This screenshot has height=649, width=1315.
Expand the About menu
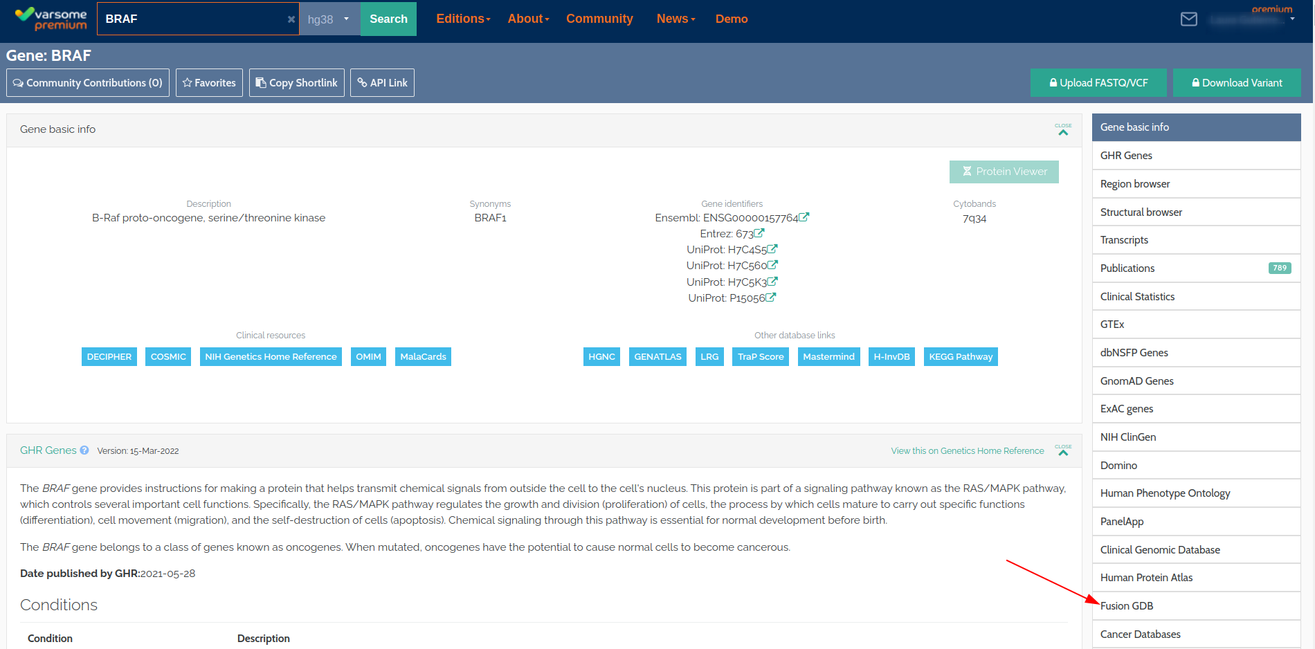click(528, 19)
